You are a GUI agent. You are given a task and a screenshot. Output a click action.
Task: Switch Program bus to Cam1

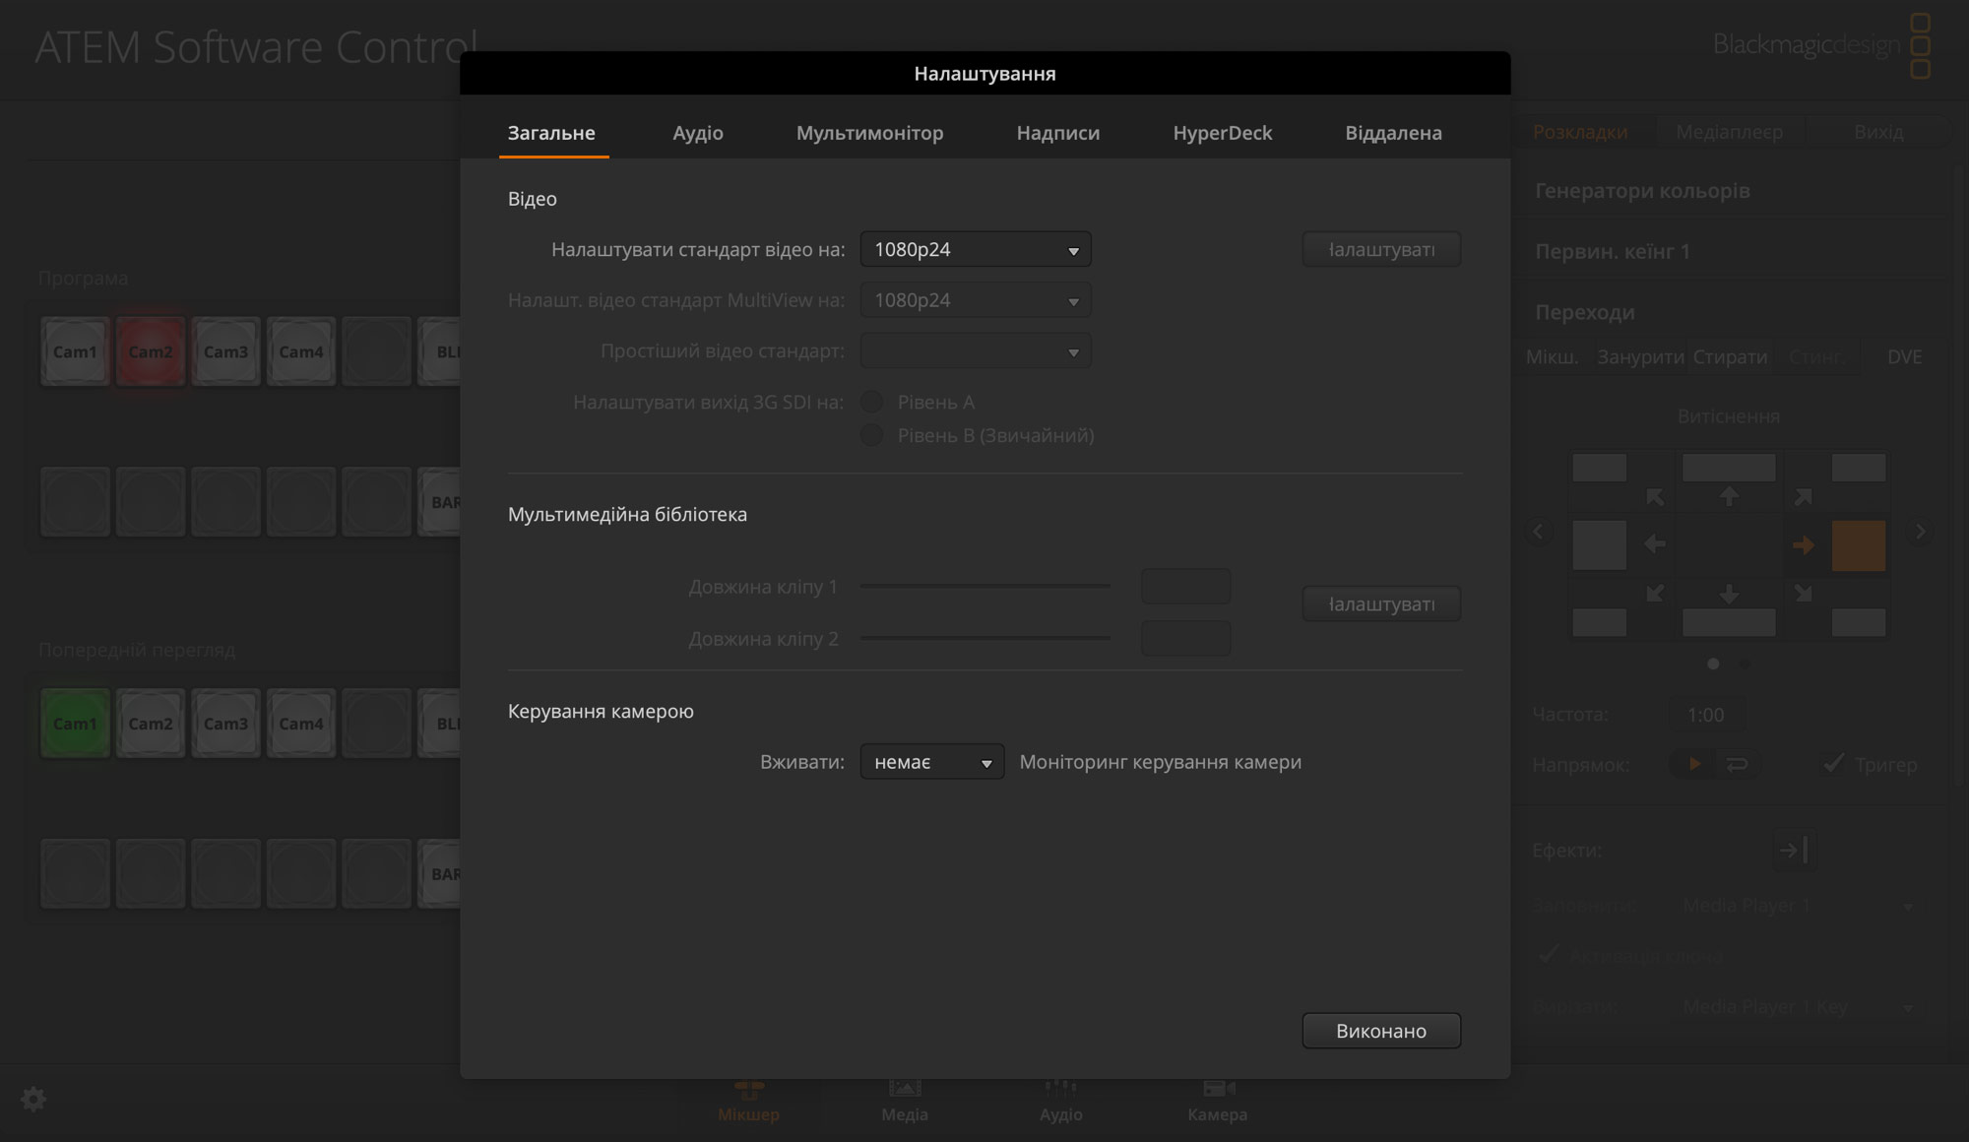(x=75, y=351)
